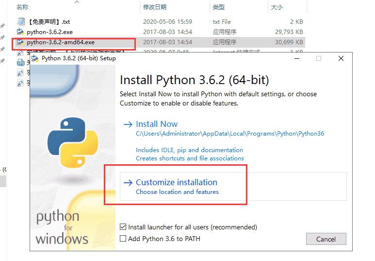
Task: Click the JPG image file icon
Action: coord(20,63)
